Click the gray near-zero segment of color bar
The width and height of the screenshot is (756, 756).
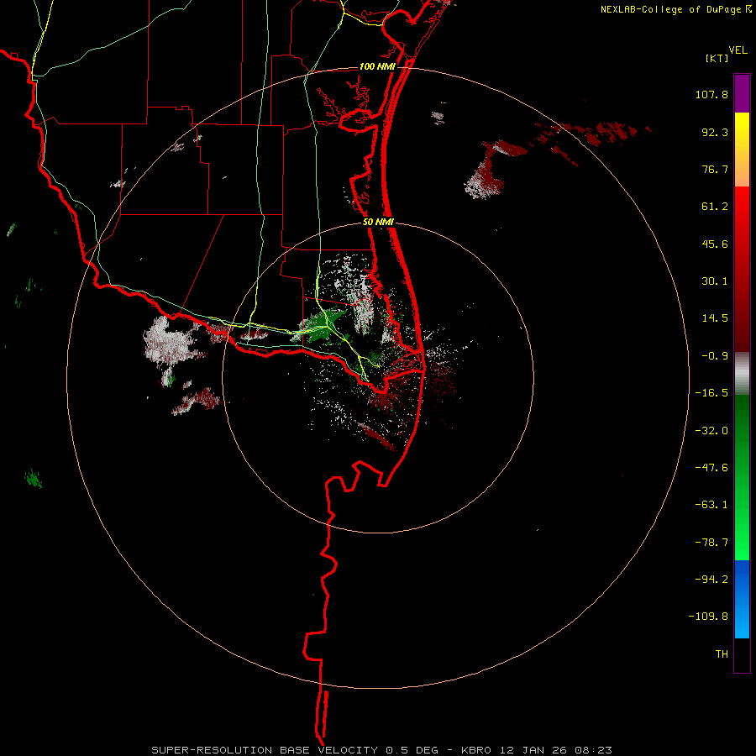[x=742, y=374]
